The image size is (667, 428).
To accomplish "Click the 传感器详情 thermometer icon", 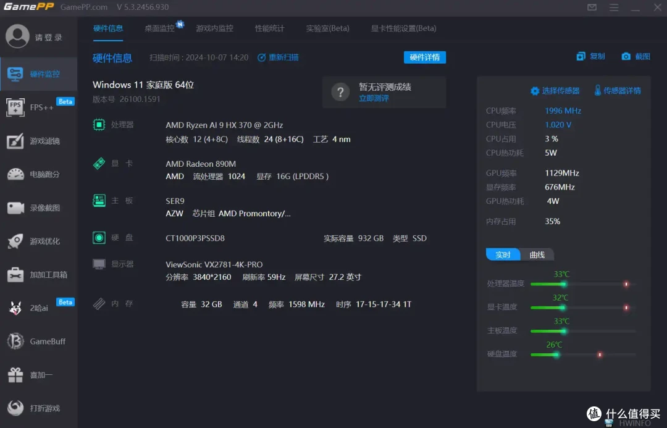I will point(598,90).
